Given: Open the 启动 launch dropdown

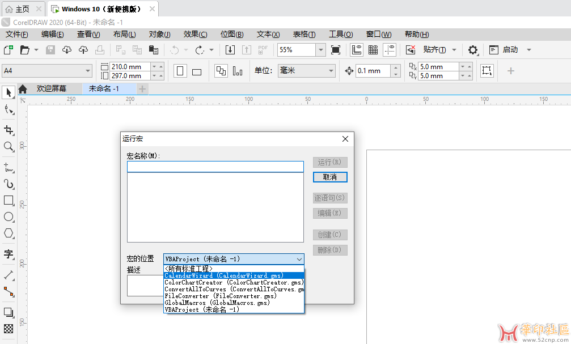Looking at the screenshot, I should (529, 50).
